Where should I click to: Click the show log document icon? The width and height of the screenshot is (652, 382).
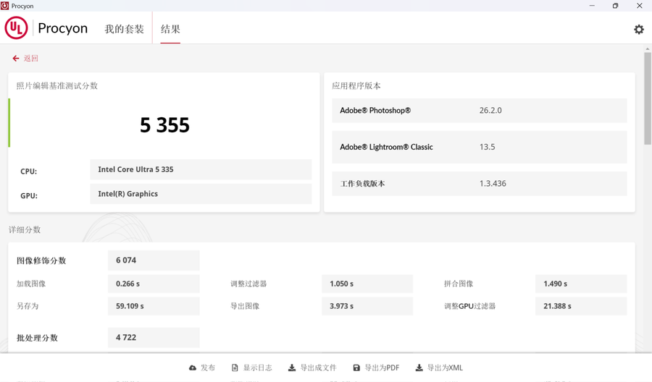tap(235, 368)
